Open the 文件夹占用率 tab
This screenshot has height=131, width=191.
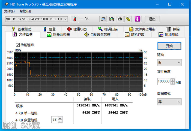(x=142, y=29)
